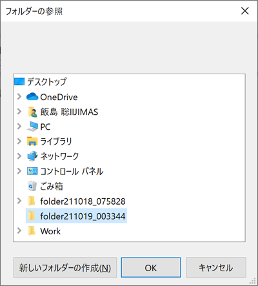Click the ライブラリ library icon

pyautogui.click(x=32, y=141)
